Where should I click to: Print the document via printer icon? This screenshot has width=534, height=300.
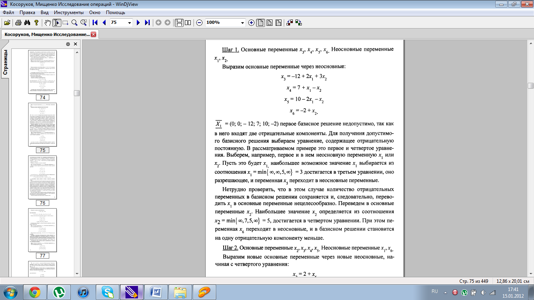[x=18, y=23]
